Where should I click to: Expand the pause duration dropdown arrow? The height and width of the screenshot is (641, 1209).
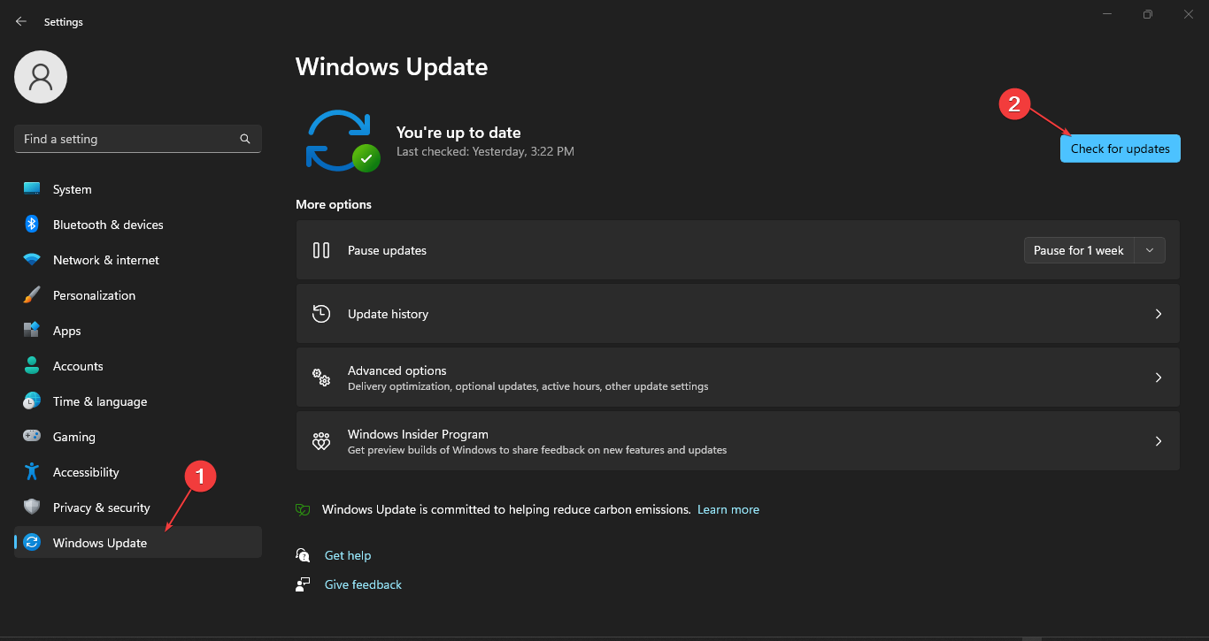point(1150,250)
